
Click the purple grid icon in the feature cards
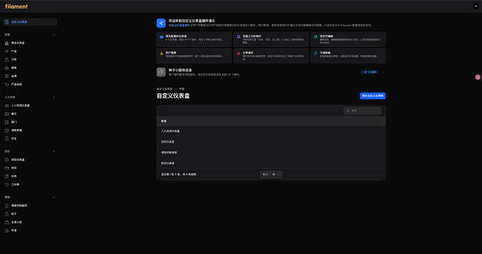pyautogui.click(x=238, y=36)
